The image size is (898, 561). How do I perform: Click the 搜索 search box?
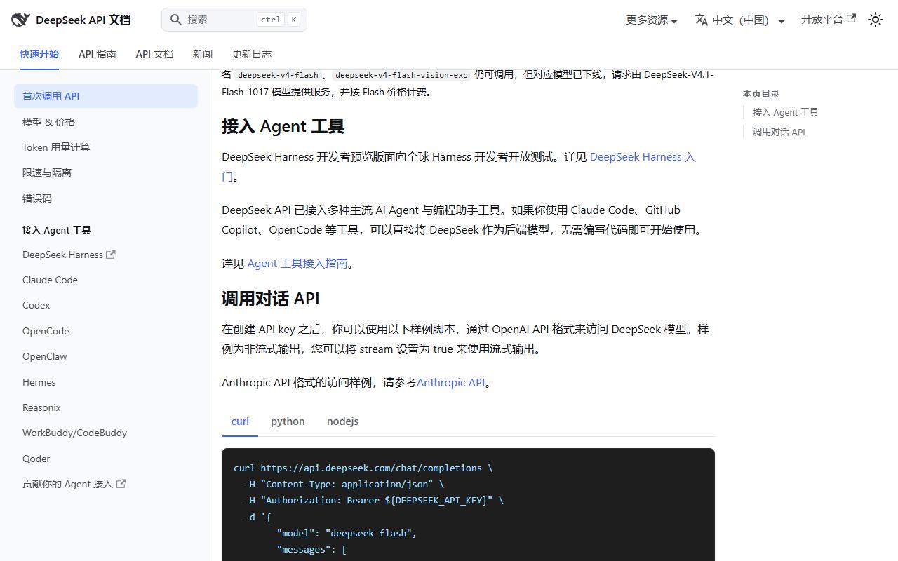pos(234,20)
